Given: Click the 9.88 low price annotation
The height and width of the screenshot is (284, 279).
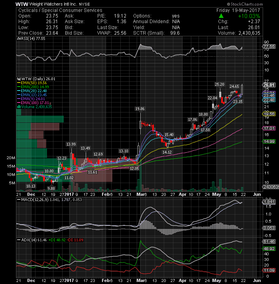Looking at the screenshot, I should coord(51,188).
